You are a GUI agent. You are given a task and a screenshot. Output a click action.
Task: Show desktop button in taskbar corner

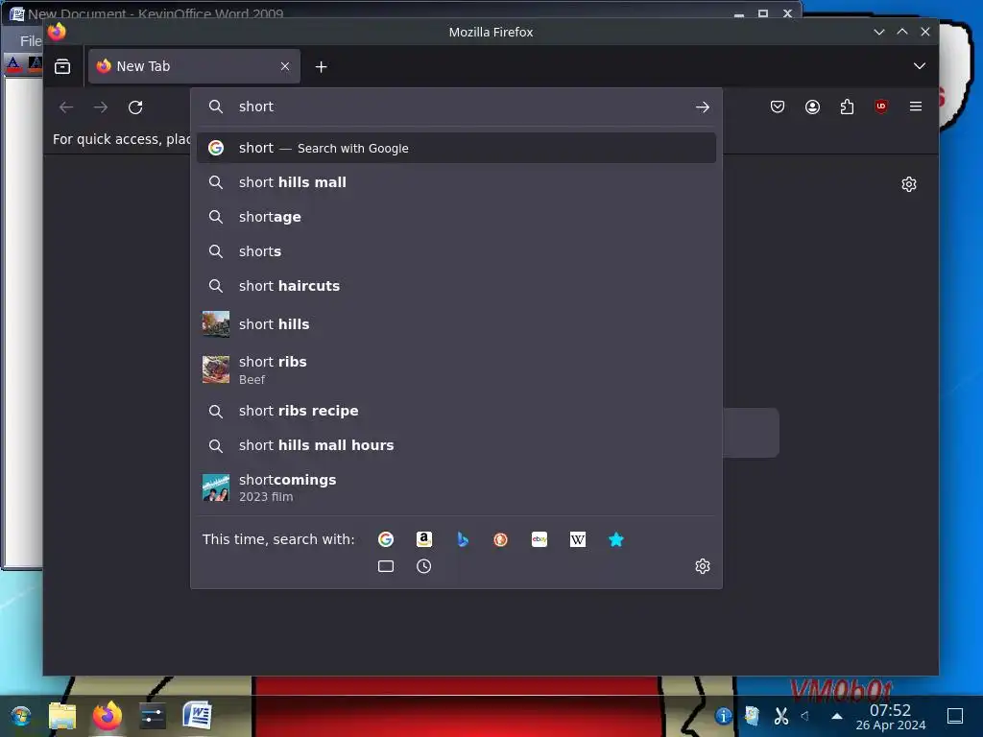[955, 716]
